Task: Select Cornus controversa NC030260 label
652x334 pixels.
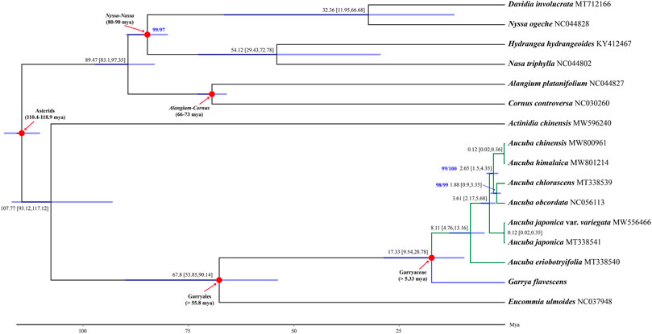Action: 559,103
